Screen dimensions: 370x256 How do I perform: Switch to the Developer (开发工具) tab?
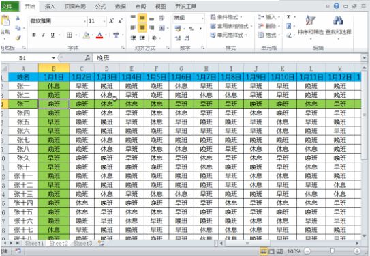[x=186, y=6]
